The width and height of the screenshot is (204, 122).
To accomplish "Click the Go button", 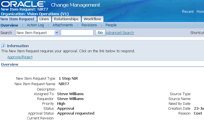I will point(100,33).
